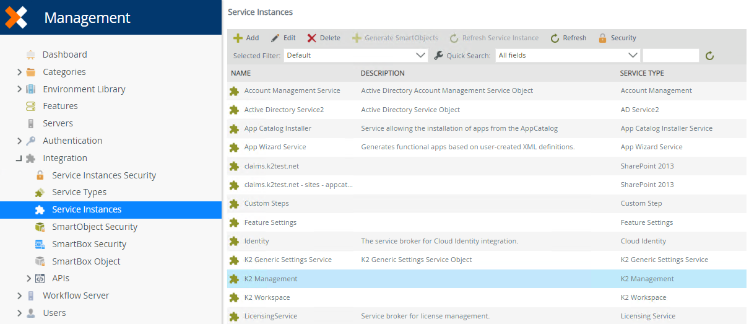Click the Add plus icon
This screenshot has height=324, width=749.
click(x=238, y=38)
